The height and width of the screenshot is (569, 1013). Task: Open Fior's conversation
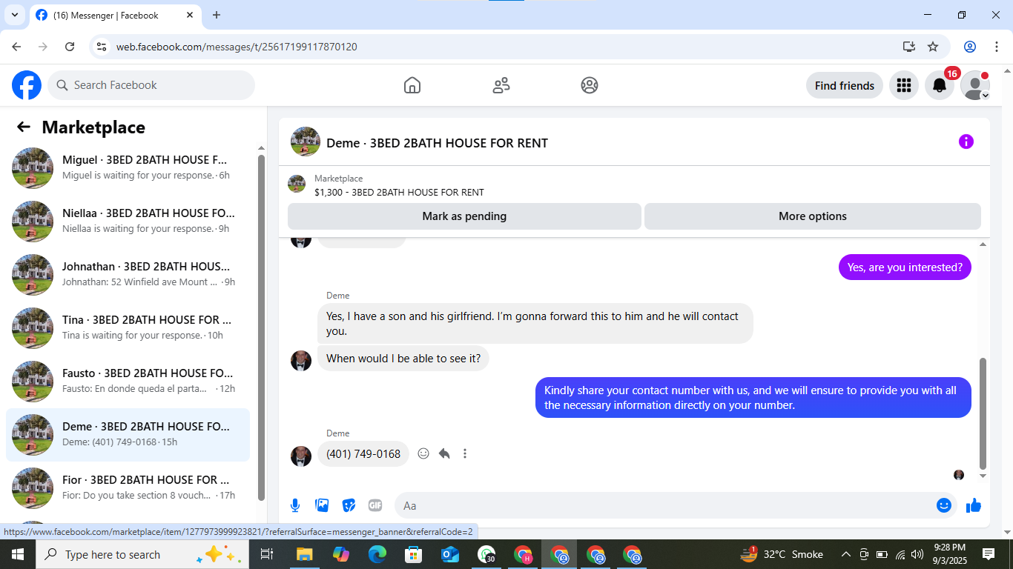[128, 488]
